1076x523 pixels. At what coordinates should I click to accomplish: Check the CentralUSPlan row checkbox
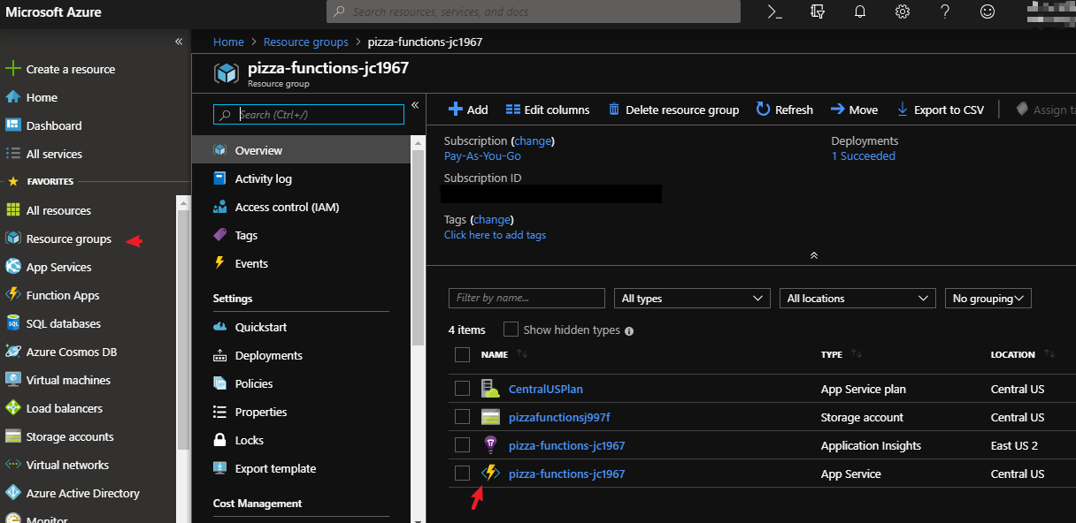tap(462, 389)
